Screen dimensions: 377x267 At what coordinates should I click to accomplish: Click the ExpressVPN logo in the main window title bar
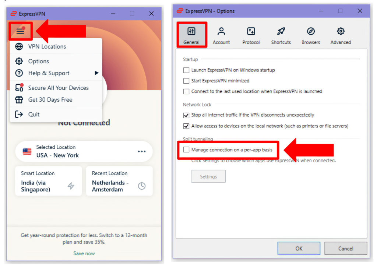coord(14,14)
